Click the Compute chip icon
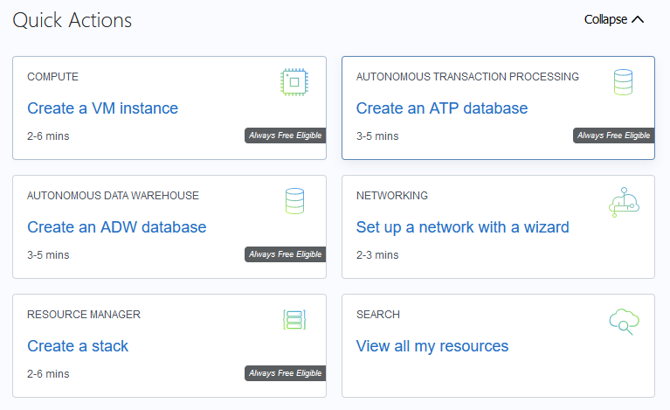The image size is (670, 410). 294,82
